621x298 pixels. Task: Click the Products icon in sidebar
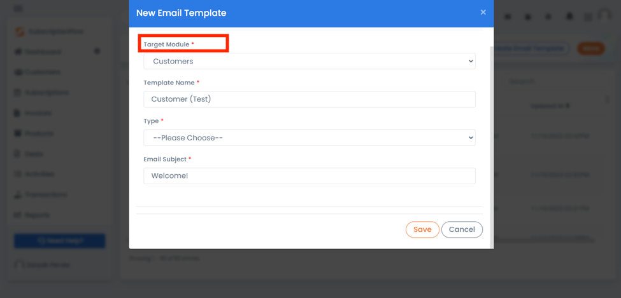17,133
